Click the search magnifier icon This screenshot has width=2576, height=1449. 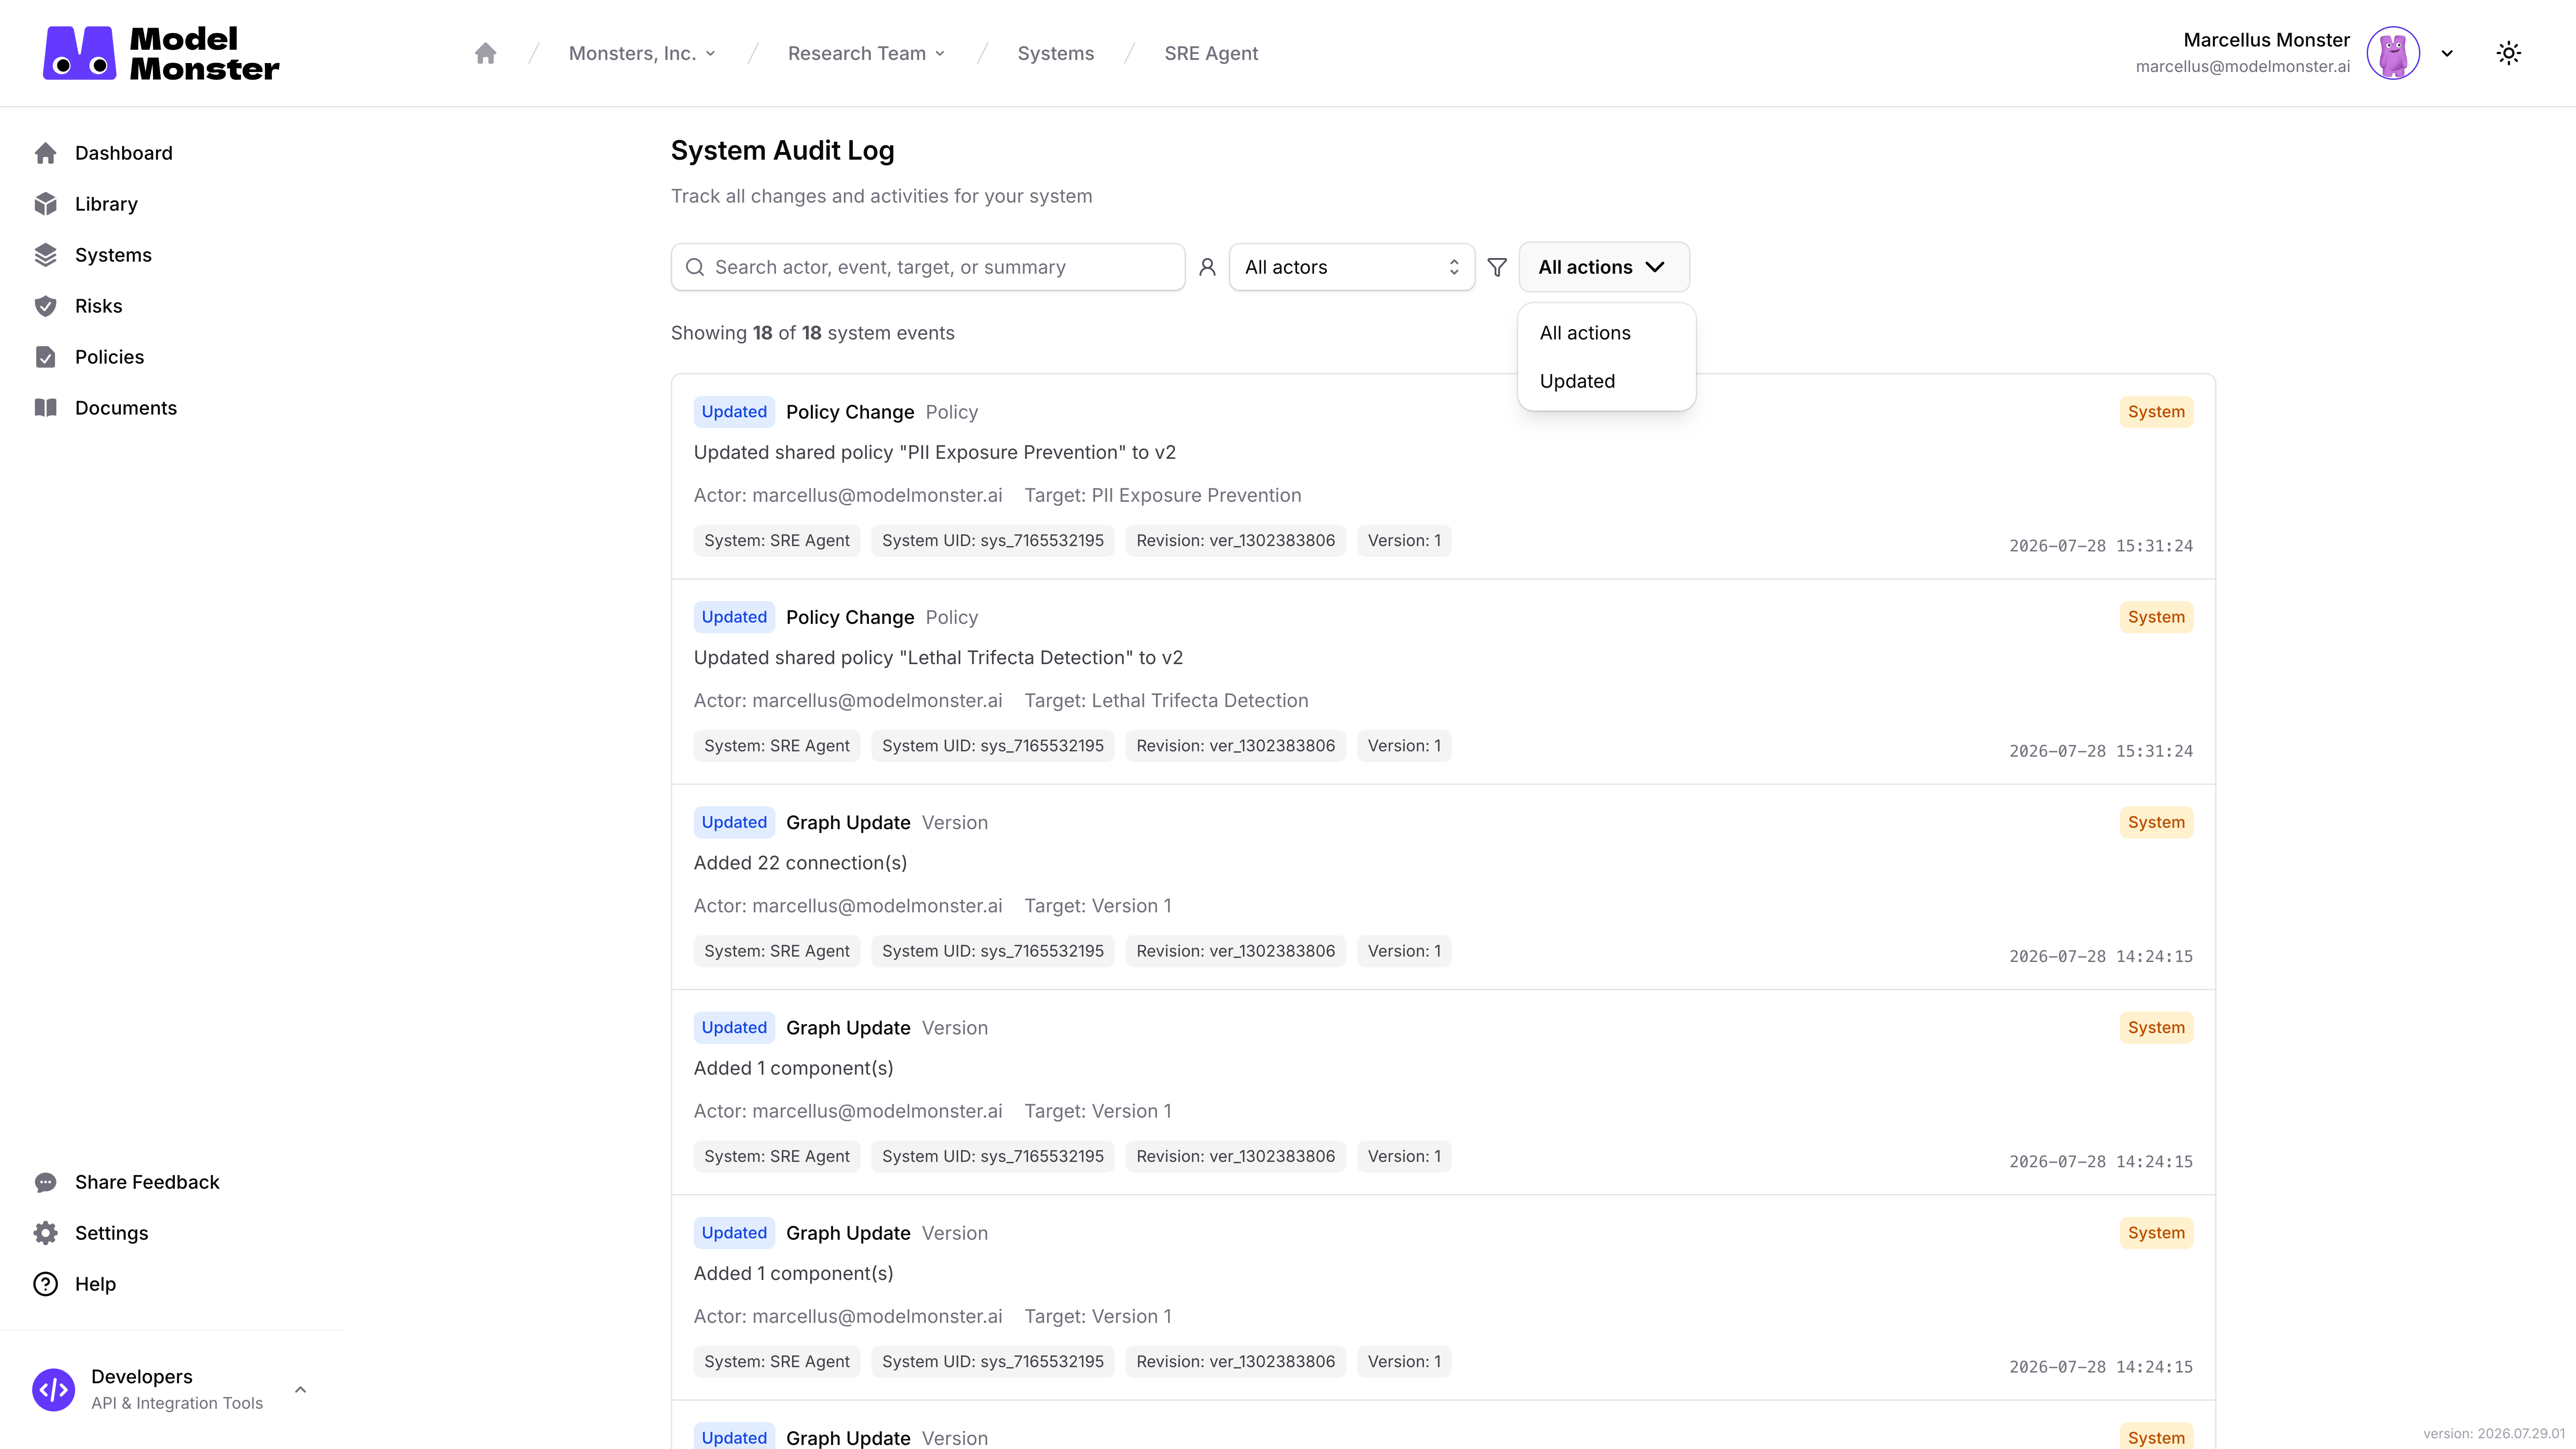[695, 267]
